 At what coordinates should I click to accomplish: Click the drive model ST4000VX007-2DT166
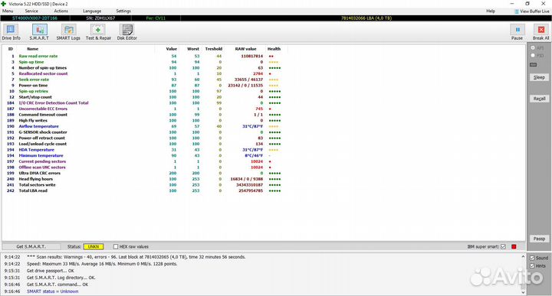click(x=34, y=18)
